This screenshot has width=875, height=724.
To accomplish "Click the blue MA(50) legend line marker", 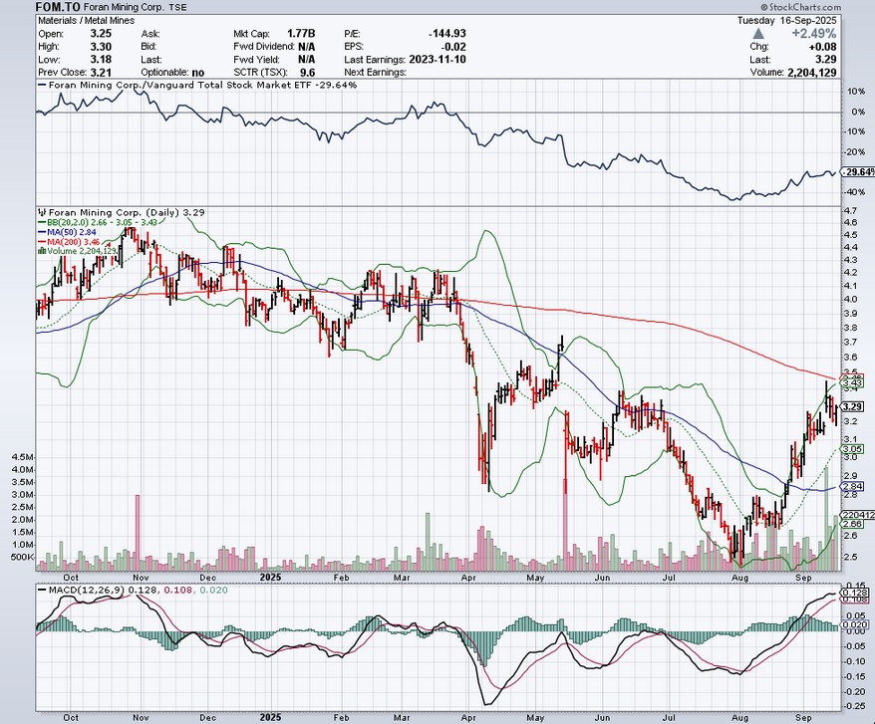I will pyautogui.click(x=40, y=232).
